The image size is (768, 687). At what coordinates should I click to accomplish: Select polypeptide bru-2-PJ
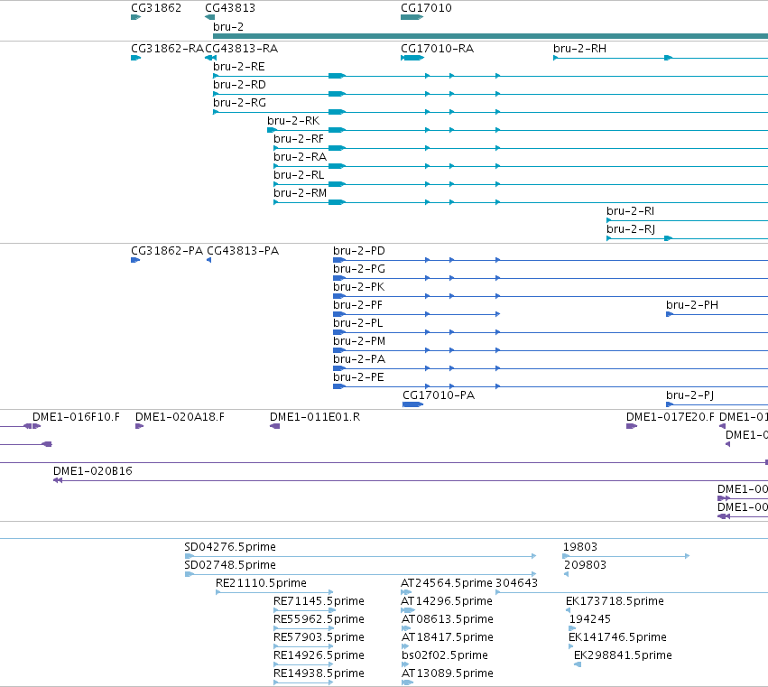[x=689, y=395]
